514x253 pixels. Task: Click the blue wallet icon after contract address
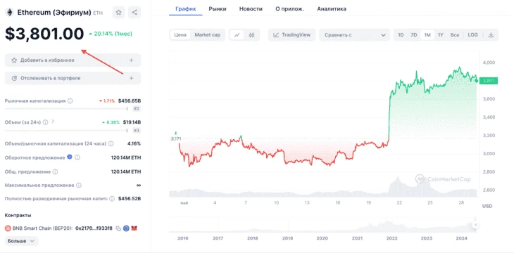pyautogui.click(x=126, y=228)
